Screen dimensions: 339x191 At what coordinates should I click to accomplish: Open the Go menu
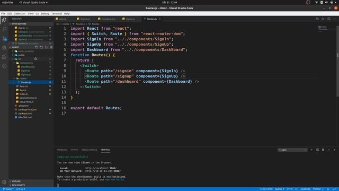[38, 13]
